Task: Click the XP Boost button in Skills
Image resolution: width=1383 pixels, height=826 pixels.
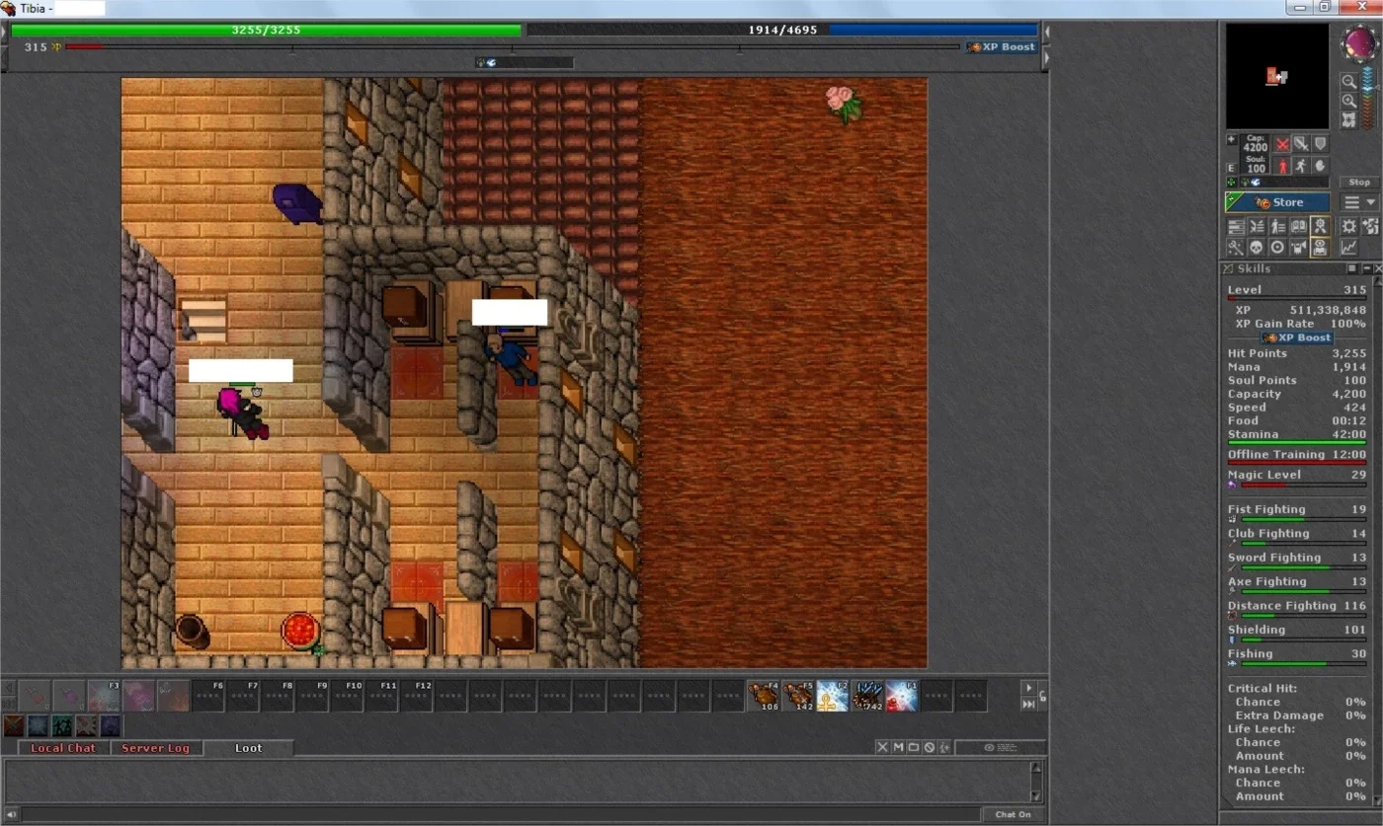Action: (1297, 338)
